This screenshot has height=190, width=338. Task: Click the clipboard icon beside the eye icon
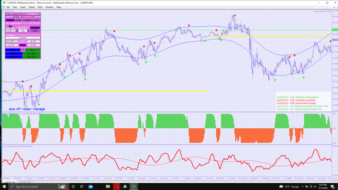[x=35, y=23]
